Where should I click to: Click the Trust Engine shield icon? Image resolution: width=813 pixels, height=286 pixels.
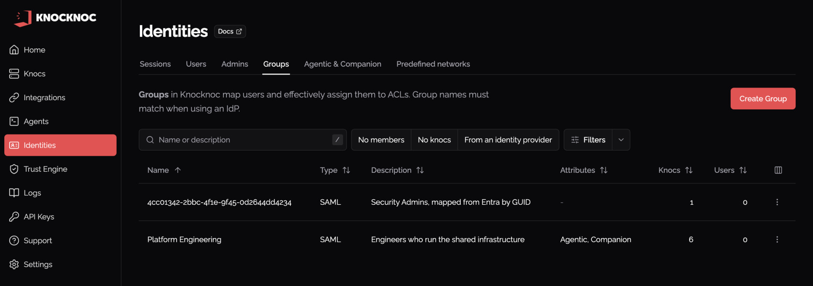(14, 169)
